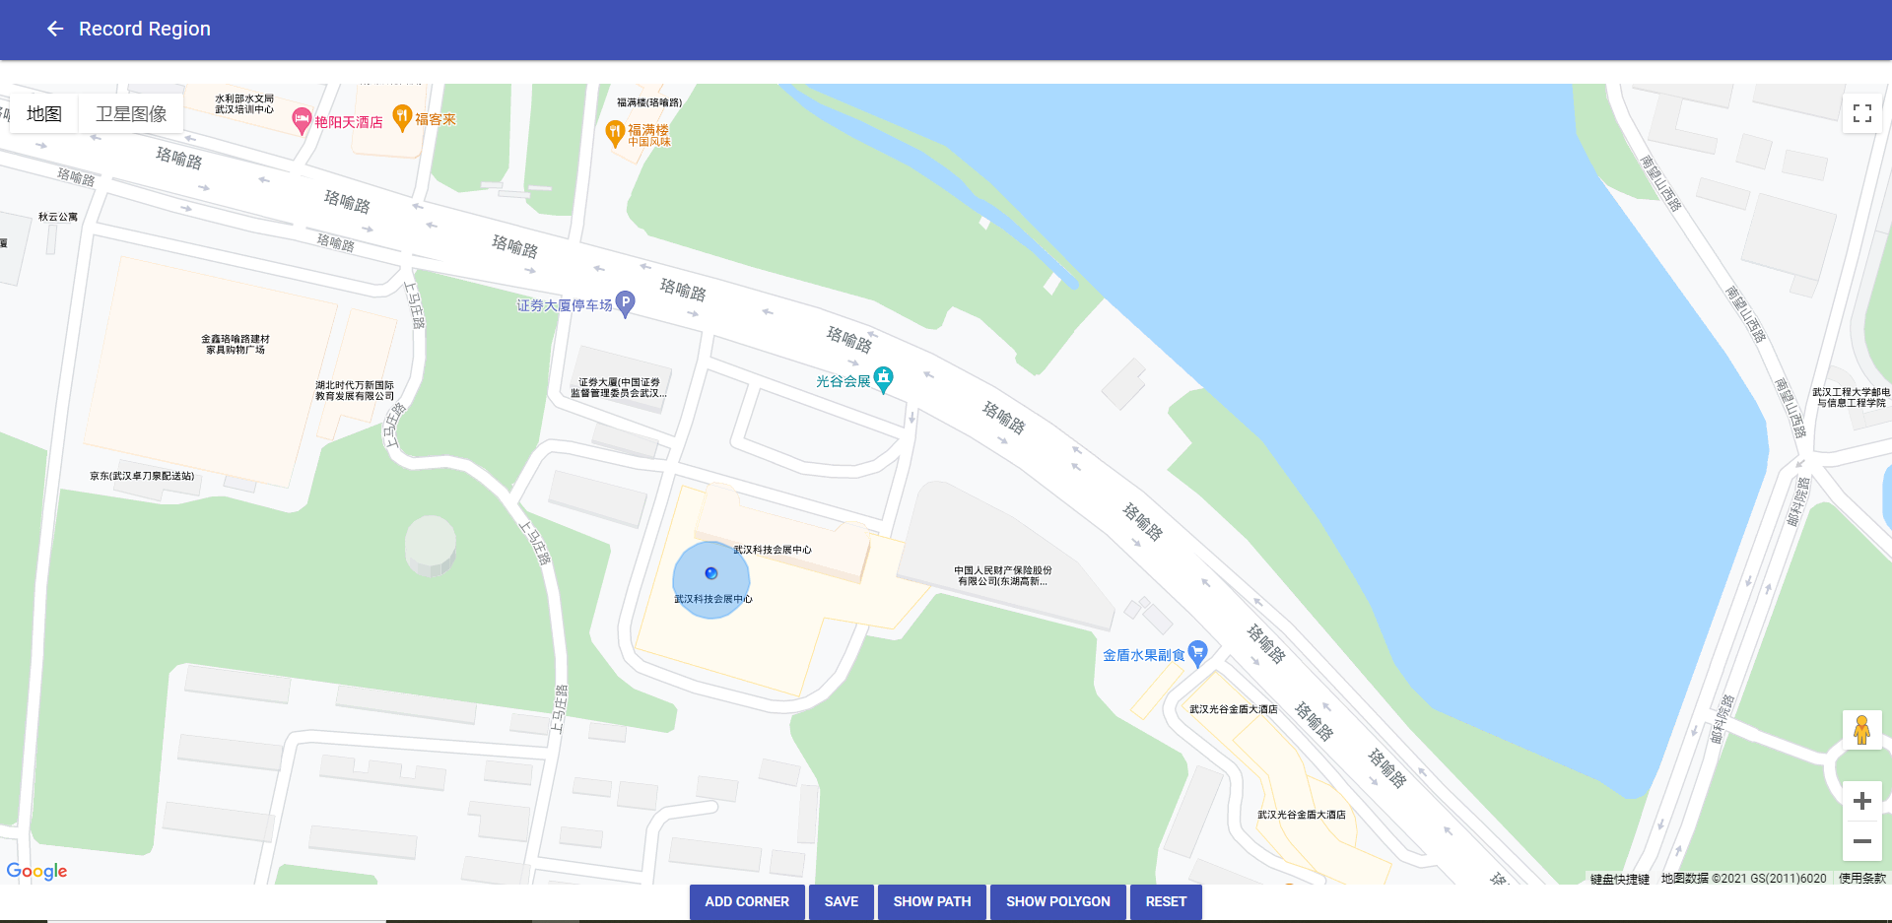Switch to 地图 map view

pos(44,113)
